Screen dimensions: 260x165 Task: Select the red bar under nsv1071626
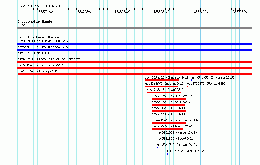[x=134, y=74]
